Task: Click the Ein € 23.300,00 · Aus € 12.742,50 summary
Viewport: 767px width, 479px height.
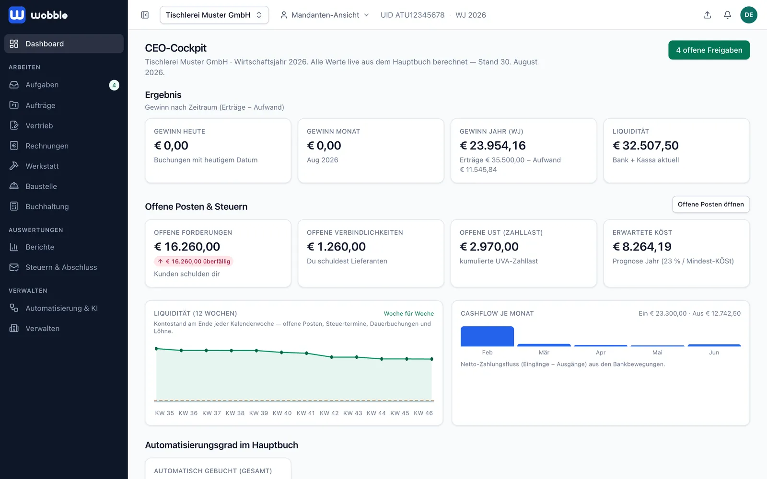Action: 689,314
